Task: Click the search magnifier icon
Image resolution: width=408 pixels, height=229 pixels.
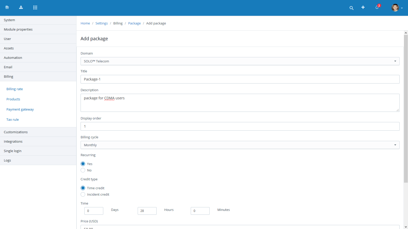Action: 351,8
